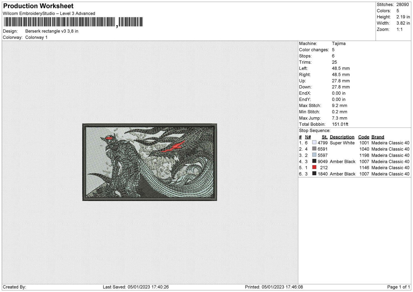Click the embroidered Berserk design preview
Image resolution: width=413 pixels, height=292 pixels.
[149, 162]
